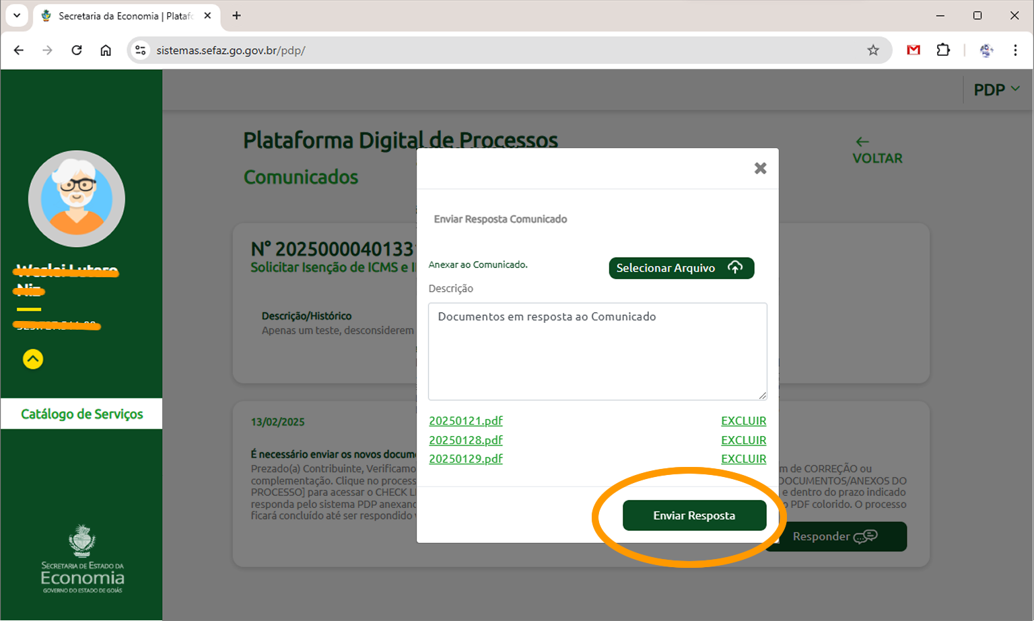Open Chrome's three-dot menu
The width and height of the screenshot is (1034, 621).
click(1015, 50)
